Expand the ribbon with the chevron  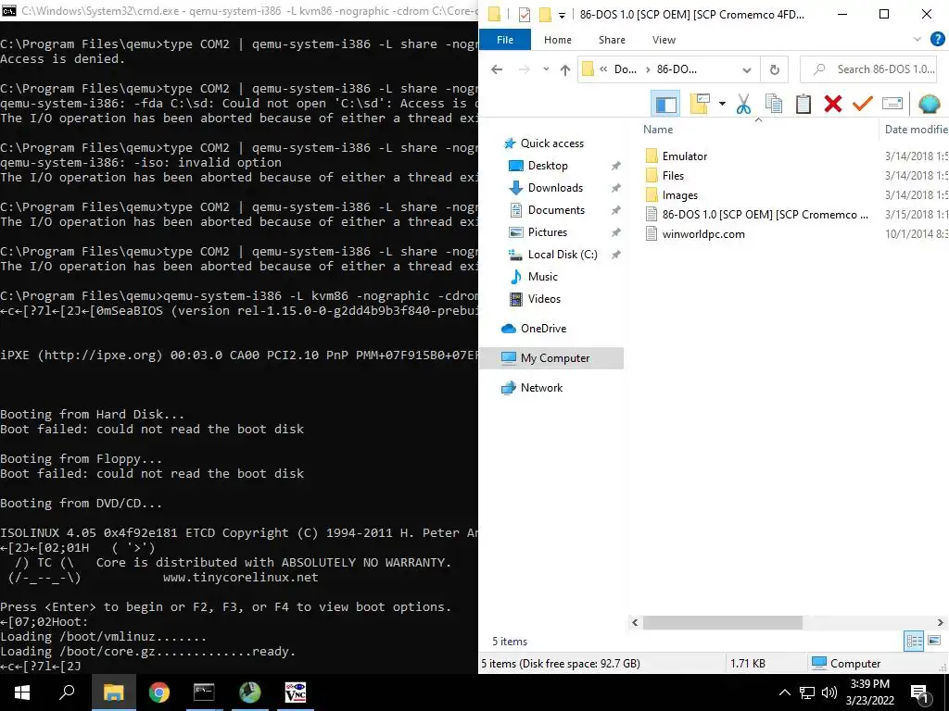pyautogui.click(x=917, y=39)
